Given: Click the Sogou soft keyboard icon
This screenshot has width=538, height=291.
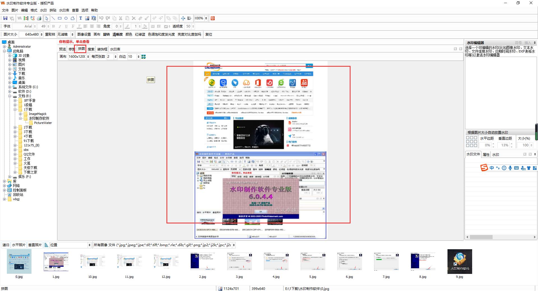Looking at the screenshot, I should (516, 168).
